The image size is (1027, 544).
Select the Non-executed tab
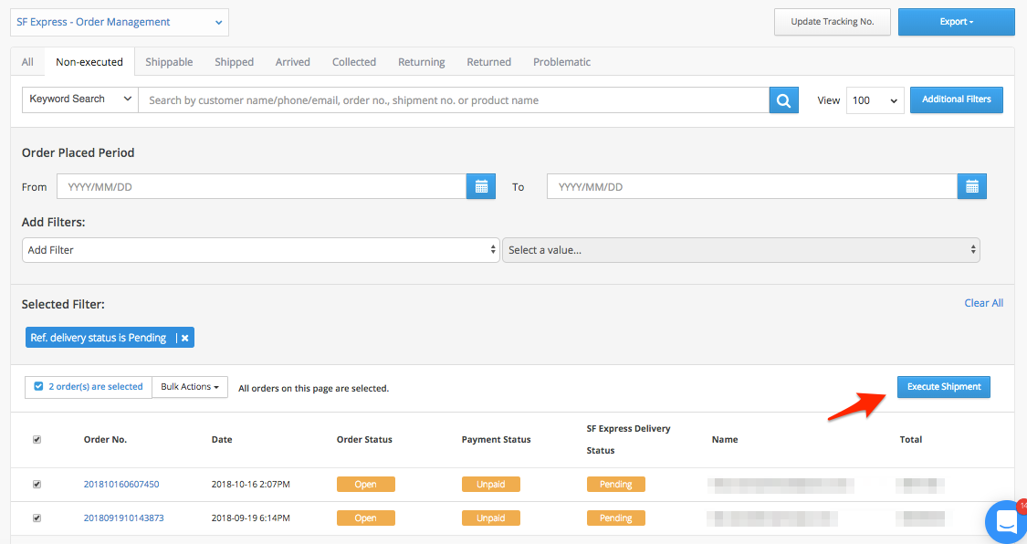(x=89, y=62)
